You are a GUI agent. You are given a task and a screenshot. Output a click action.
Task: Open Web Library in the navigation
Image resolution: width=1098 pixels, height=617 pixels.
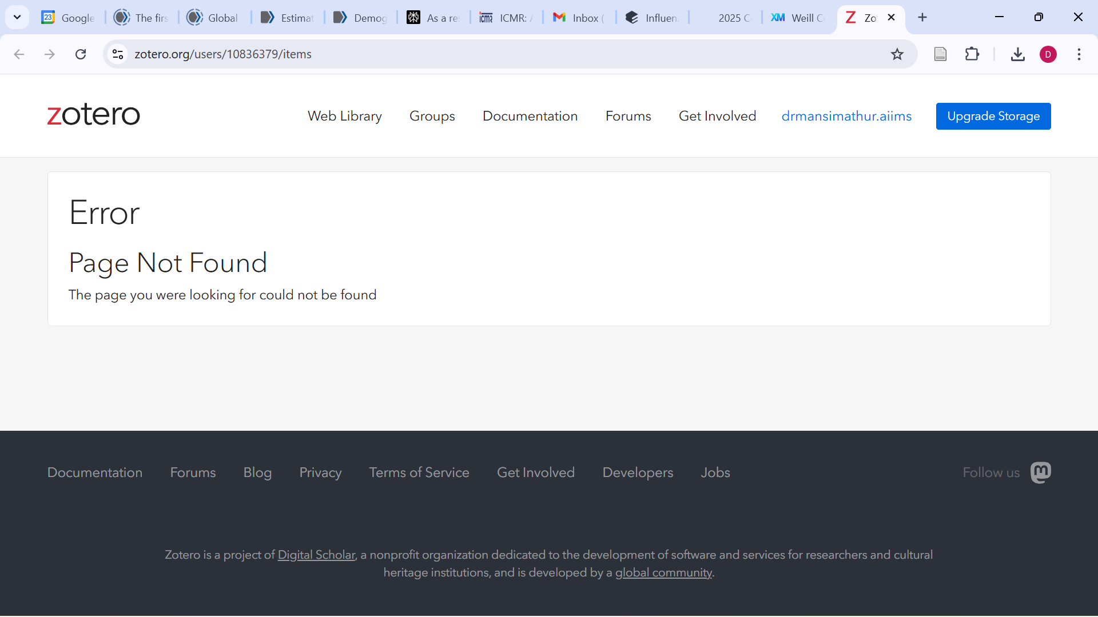click(344, 116)
